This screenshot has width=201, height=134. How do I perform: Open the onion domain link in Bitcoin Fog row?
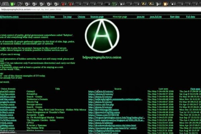[x=8, y=102]
